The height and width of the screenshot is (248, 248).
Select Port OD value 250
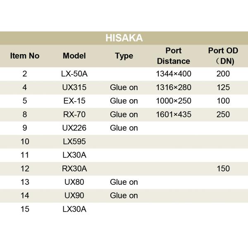[x=223, y=114]
